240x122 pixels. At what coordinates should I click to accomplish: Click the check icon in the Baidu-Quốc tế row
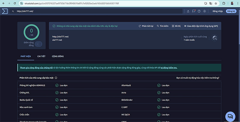tap(57, 100)
